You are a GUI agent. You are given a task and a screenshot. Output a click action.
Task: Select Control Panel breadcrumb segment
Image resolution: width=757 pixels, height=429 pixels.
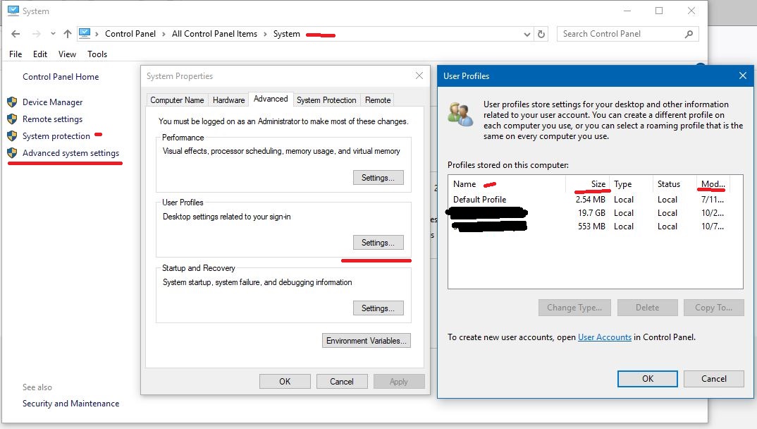(x=130, y=34)
